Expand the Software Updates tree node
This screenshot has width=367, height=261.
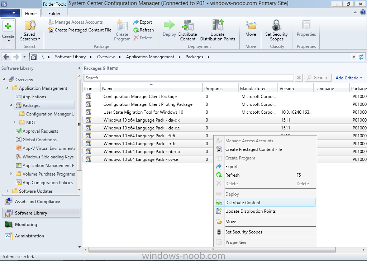click(8, 191)
